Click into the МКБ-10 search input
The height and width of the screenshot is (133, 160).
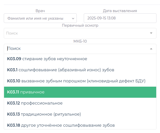[x=75, y=49]
